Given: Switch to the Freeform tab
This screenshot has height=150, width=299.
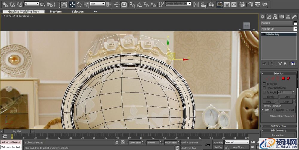Looking at the screenshot, I should [56, 11].
